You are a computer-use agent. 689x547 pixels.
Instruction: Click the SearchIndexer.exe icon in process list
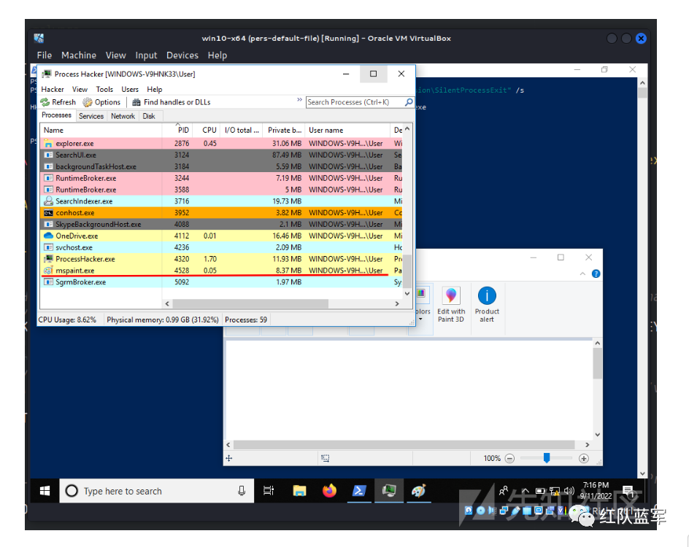tap(48, 201)
